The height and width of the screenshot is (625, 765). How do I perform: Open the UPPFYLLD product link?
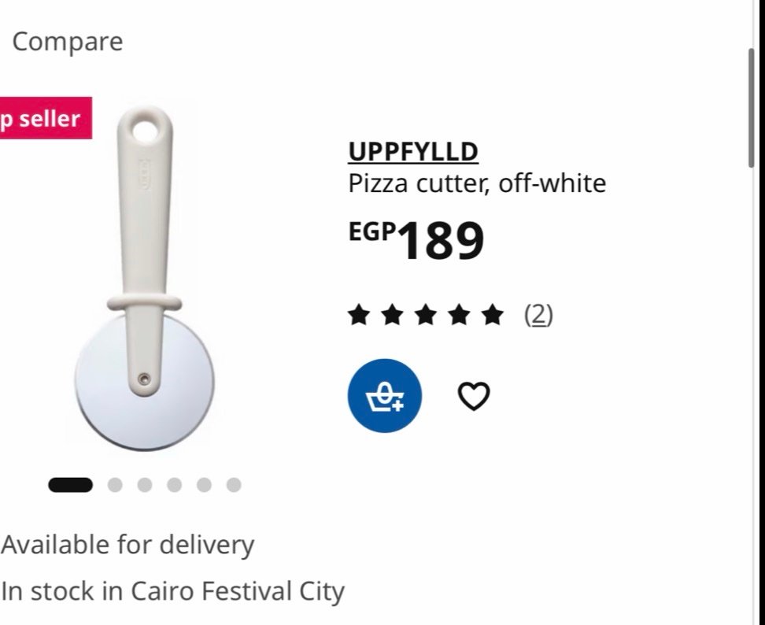[x=413, y=152]
